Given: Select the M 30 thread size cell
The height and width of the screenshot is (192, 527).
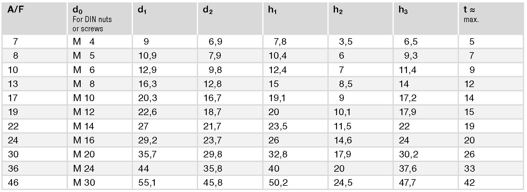Looking at the screenshot, I should [x=84, y=182].
